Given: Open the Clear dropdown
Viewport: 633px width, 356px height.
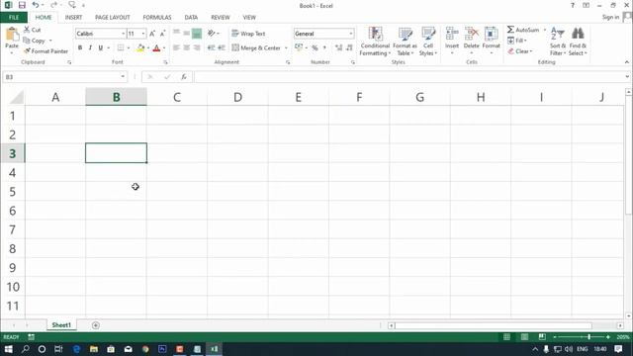Looking at the screenshot, I should [x=520, y=51].
